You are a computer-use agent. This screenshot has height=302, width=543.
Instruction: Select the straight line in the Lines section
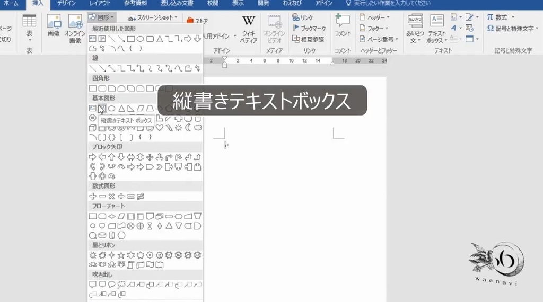click(x=92, y=68)
